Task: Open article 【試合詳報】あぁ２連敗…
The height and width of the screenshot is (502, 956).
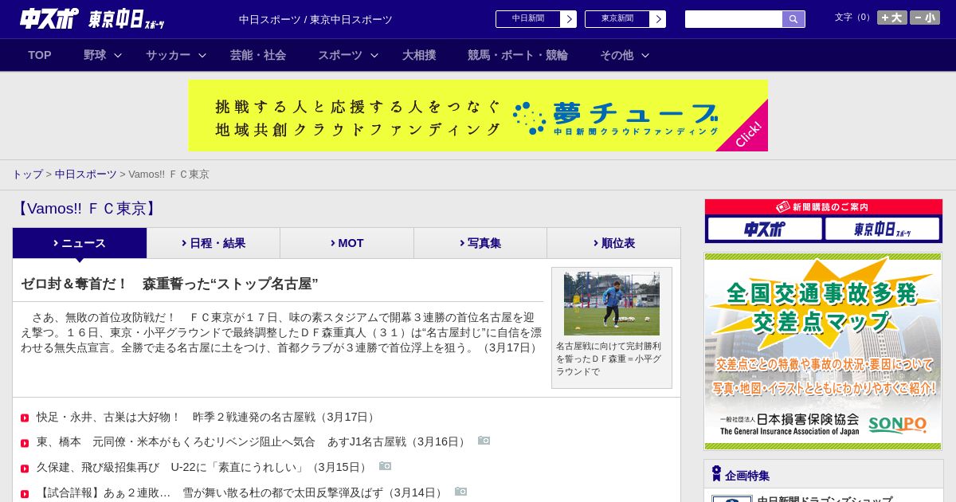Action: pyautogui.click(x=241, y=492)
